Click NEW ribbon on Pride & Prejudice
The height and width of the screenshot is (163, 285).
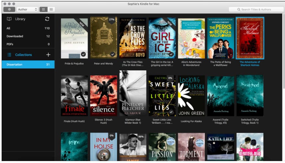82,24
